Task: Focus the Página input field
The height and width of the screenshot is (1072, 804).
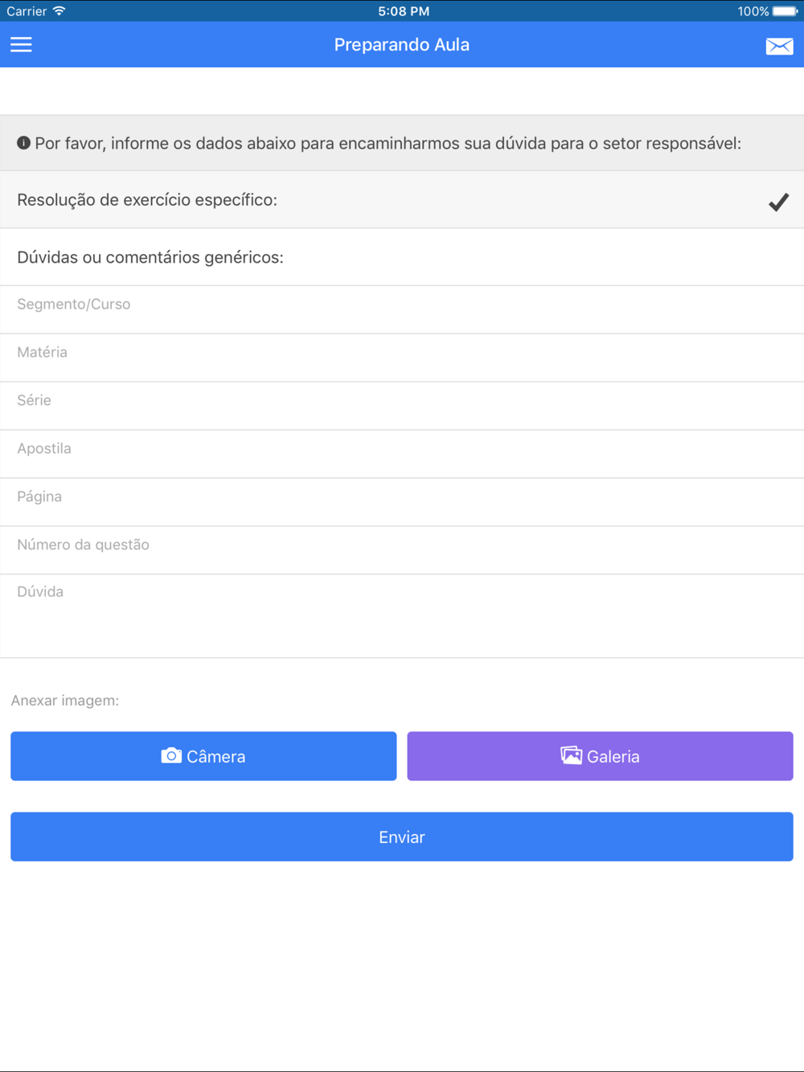Action: point(402,502)
